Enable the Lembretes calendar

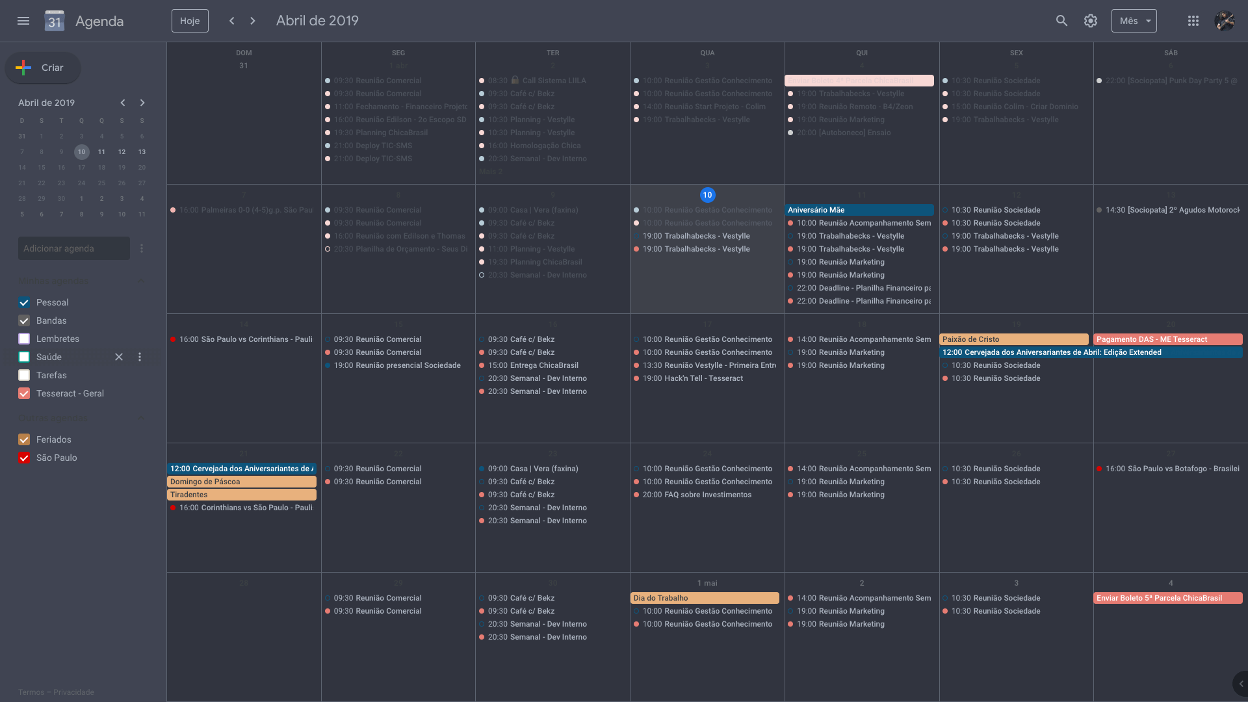pos(24,339)
